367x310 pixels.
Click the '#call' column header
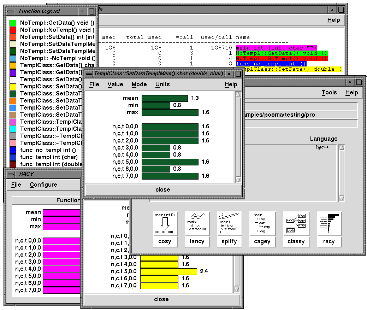[x=185, y=37]
